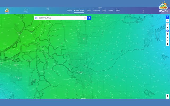Viewport: 170px width, 106px height.
Task: Click the Oakley city label on map
Action: point(16,65)
